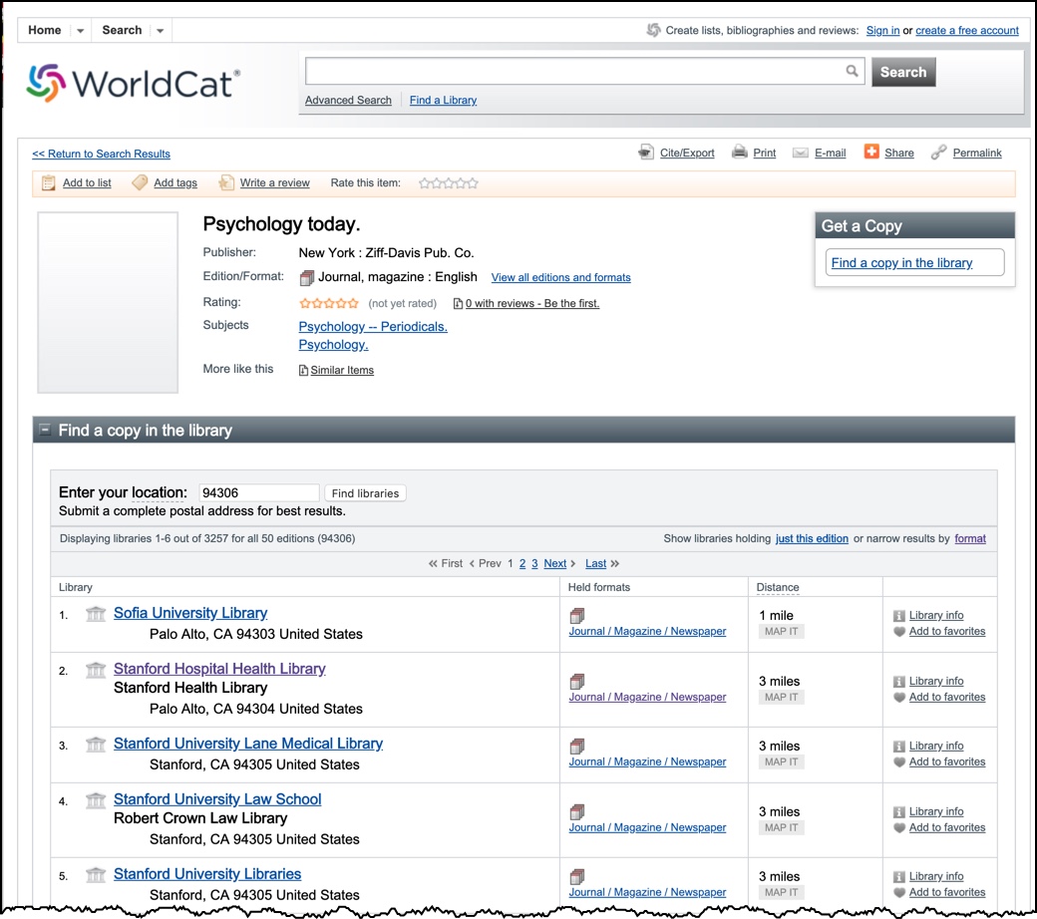Open the Home menu
The height and width of the screenshot is (919, 1037).
tap(44, 30)
